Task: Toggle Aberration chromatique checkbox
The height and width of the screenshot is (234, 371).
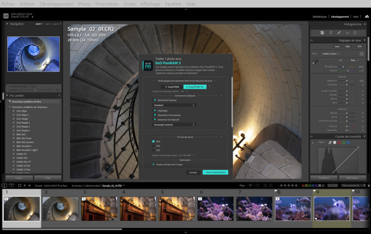Action: [x=155, y=115]
